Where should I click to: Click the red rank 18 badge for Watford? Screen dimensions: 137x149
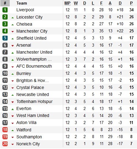[5, 129]
